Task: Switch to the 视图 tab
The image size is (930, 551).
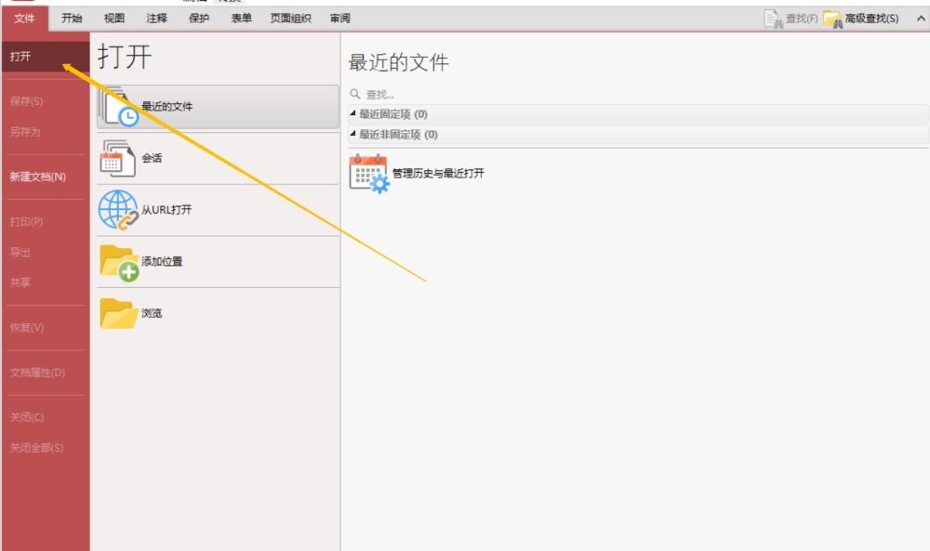Action: [x=114, y=19]
